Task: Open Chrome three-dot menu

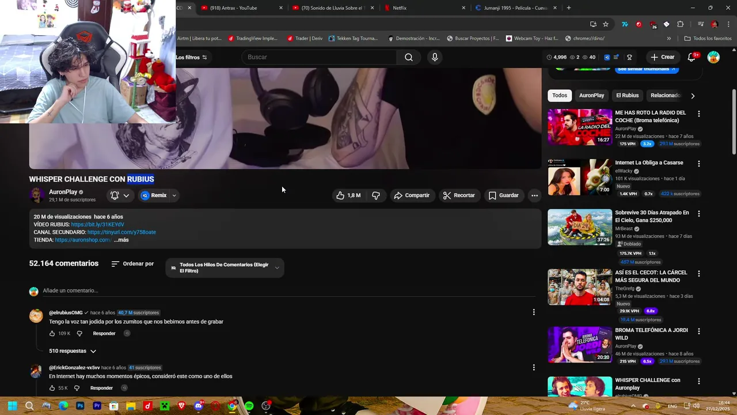Action: [728, 24]
